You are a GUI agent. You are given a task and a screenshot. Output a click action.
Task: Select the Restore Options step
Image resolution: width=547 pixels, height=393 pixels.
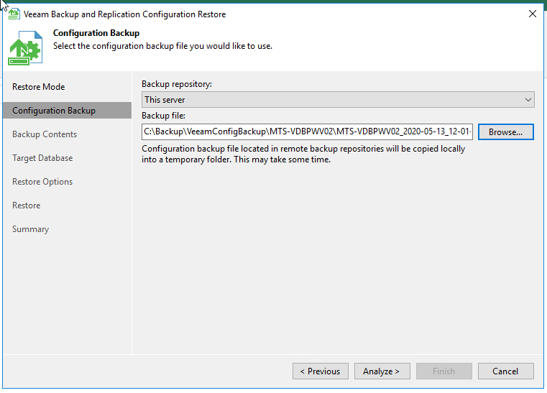[42, 182]
